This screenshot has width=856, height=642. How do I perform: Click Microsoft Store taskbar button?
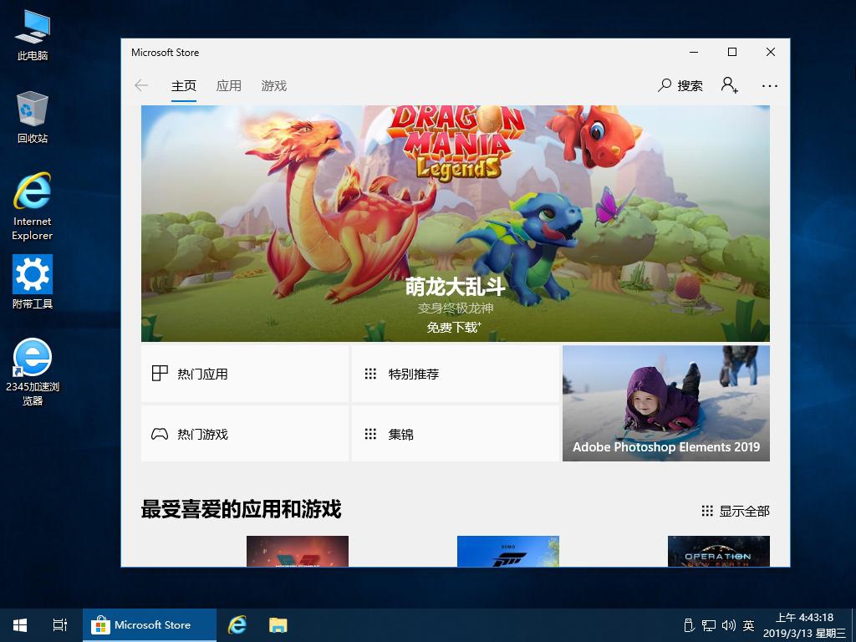coord(150,625)
